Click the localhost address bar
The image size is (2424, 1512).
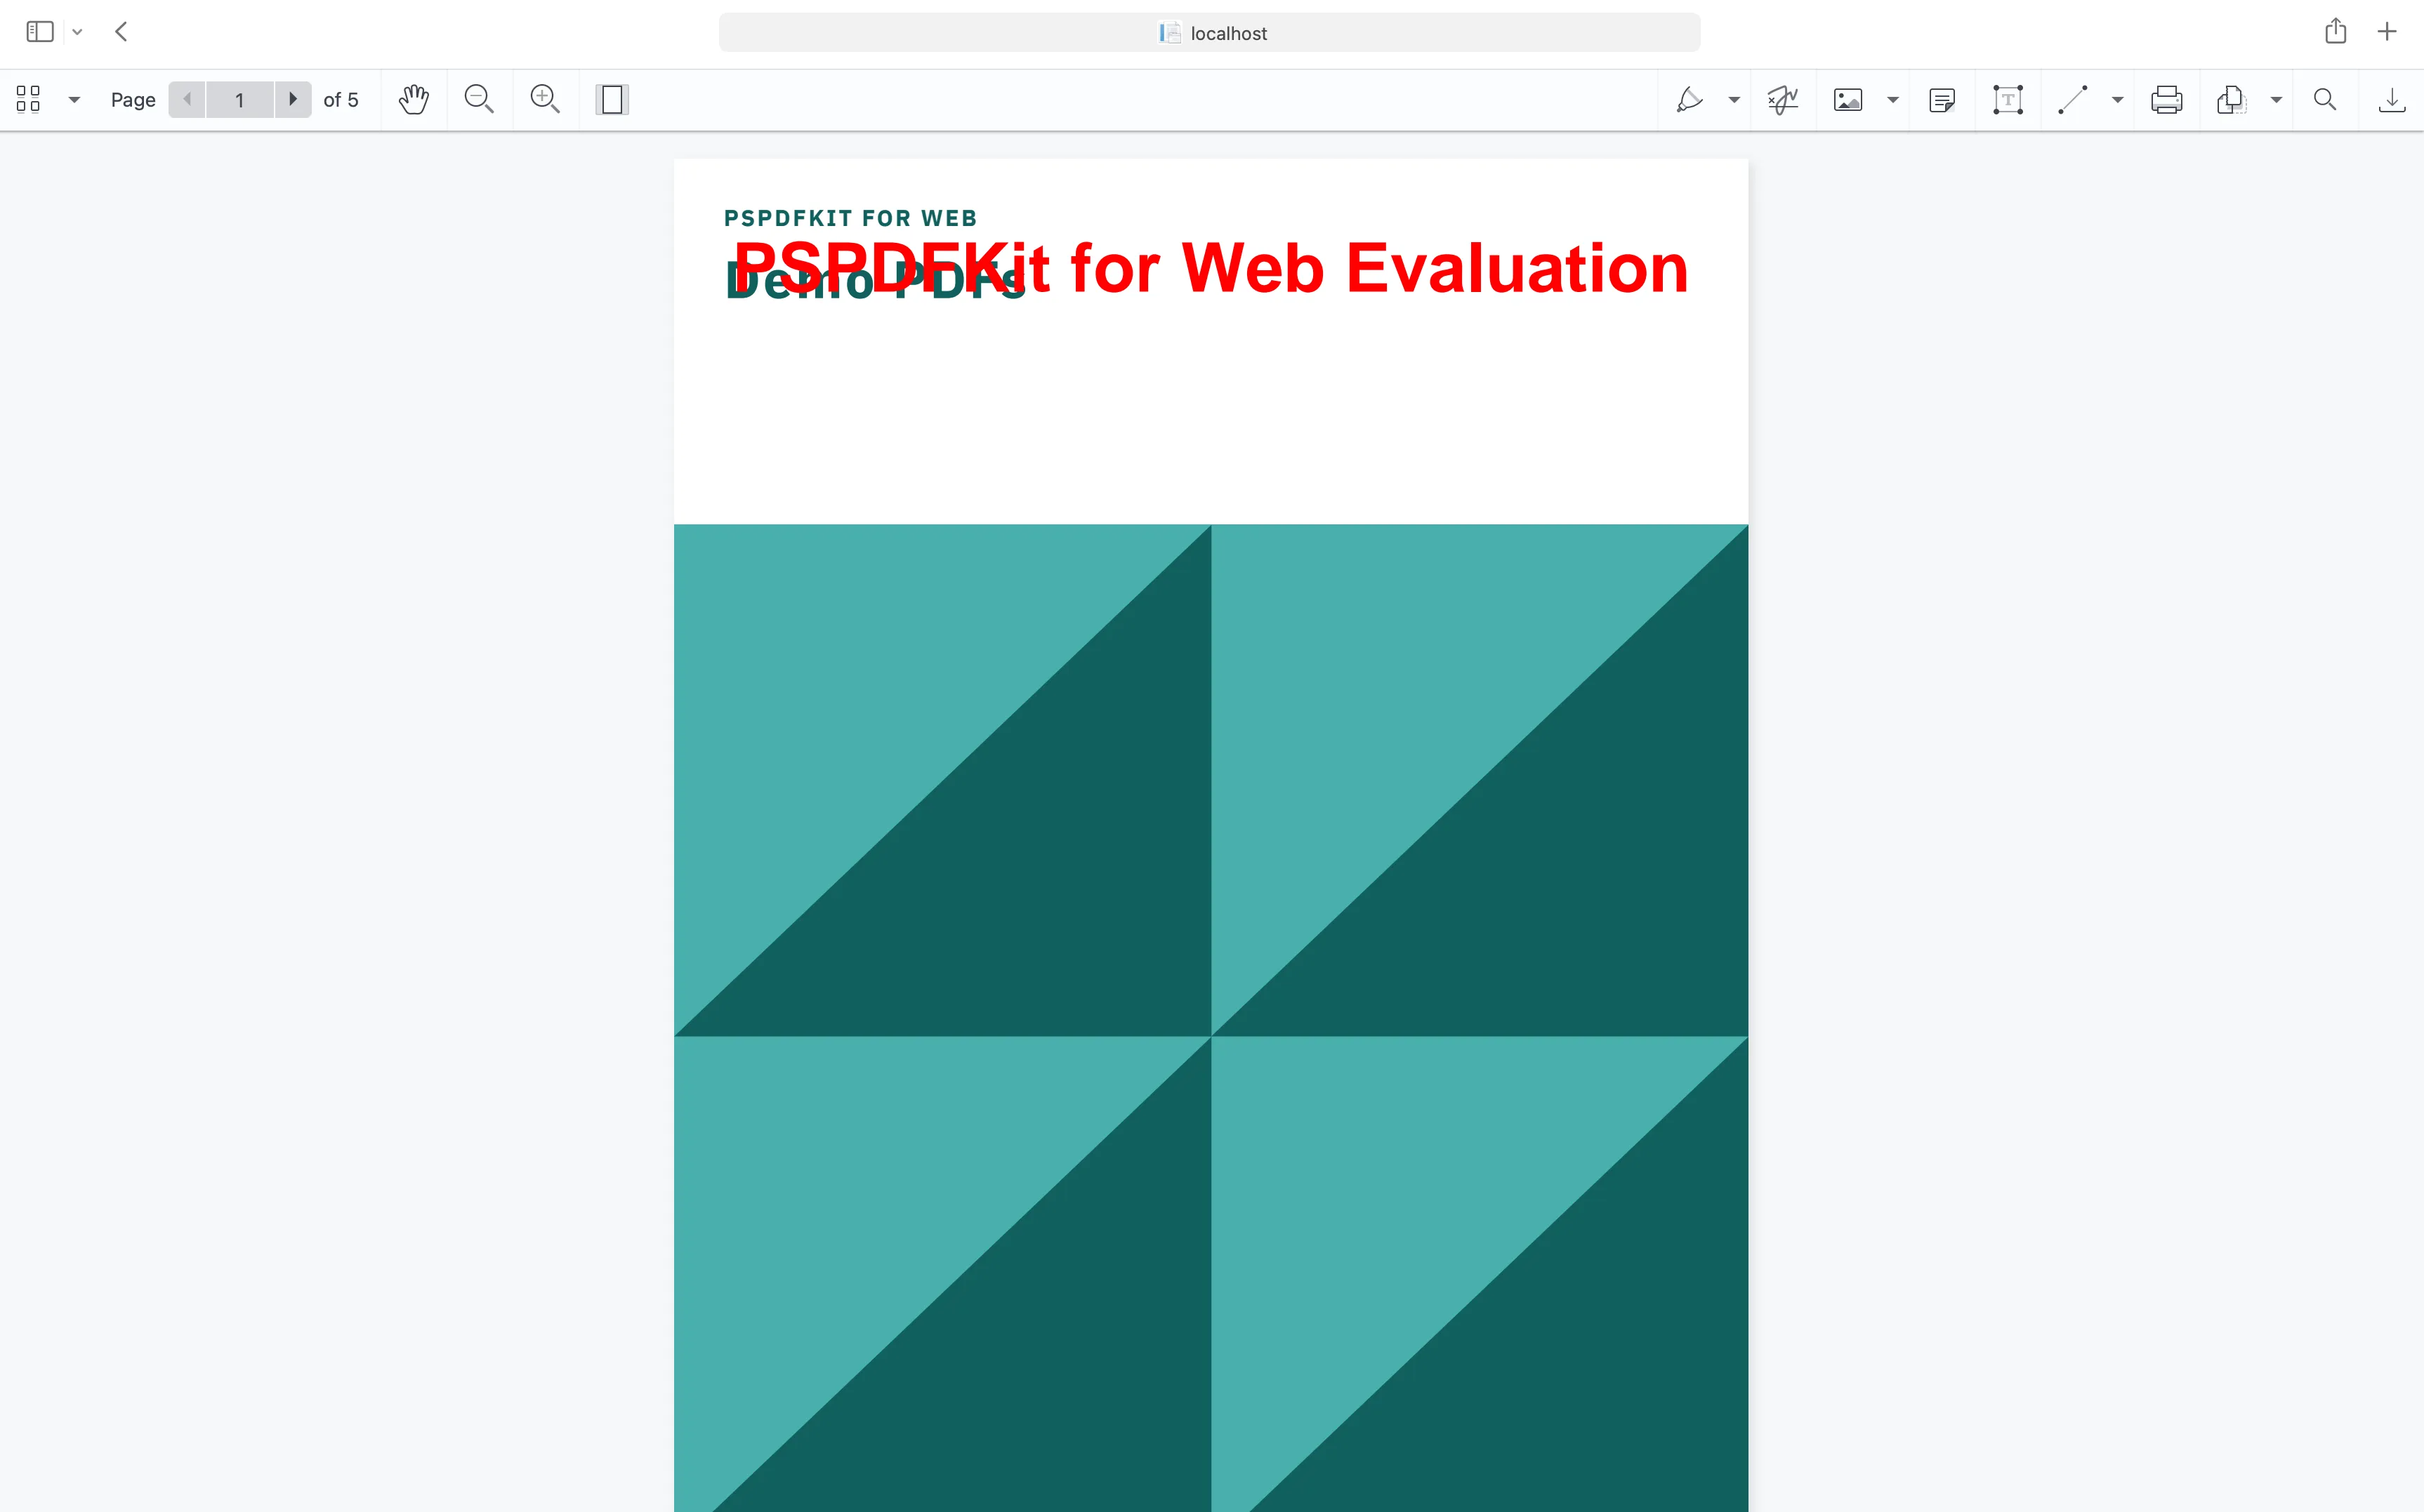tap(1209, 32)
